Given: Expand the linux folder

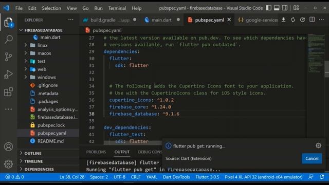Looking at the screenshot, I should [26, 45].
